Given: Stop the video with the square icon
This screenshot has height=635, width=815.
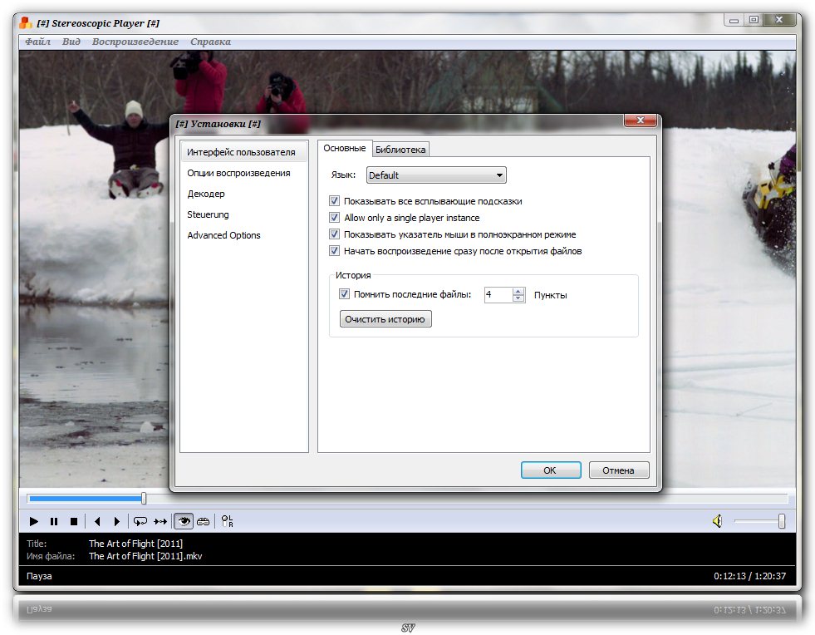Looking at the screenshot, I should click(x=74, y=522).
